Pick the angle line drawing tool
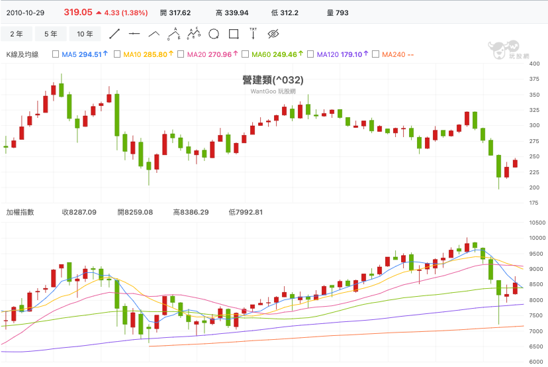Image resolution: width=548 pixels, height=367 pixels. 154,34
